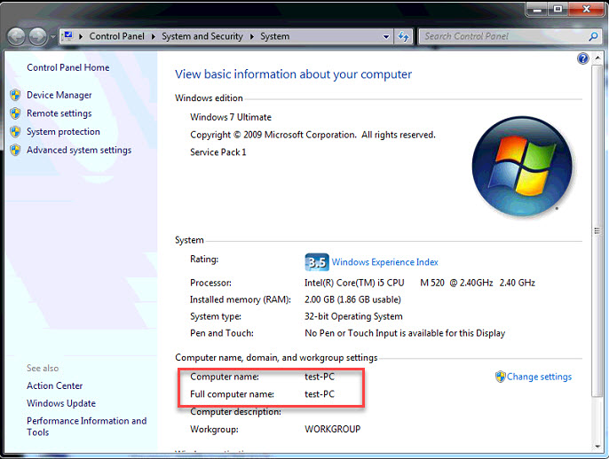This screenshot has height=459, width=609.
Task: Click the 2.00 GB (1.86 GB usable) value
Action: [352, 300]
